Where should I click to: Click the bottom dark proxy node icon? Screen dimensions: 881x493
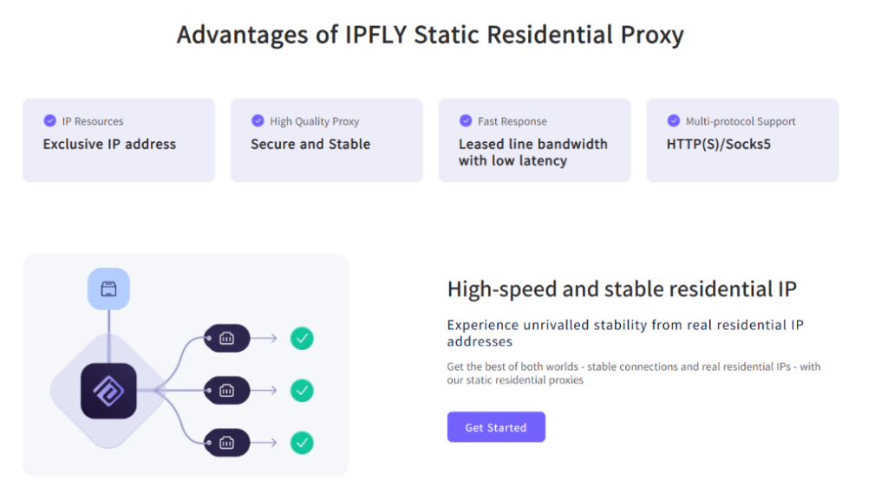click(226, 443)
